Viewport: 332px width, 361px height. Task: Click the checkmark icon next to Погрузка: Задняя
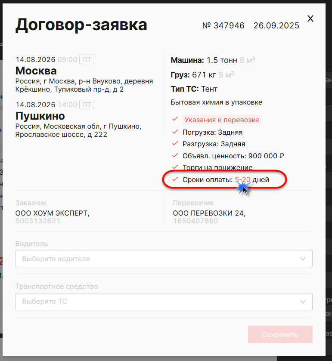(175, 132)
